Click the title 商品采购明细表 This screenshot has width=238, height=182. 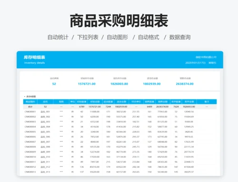click(119, 21)
